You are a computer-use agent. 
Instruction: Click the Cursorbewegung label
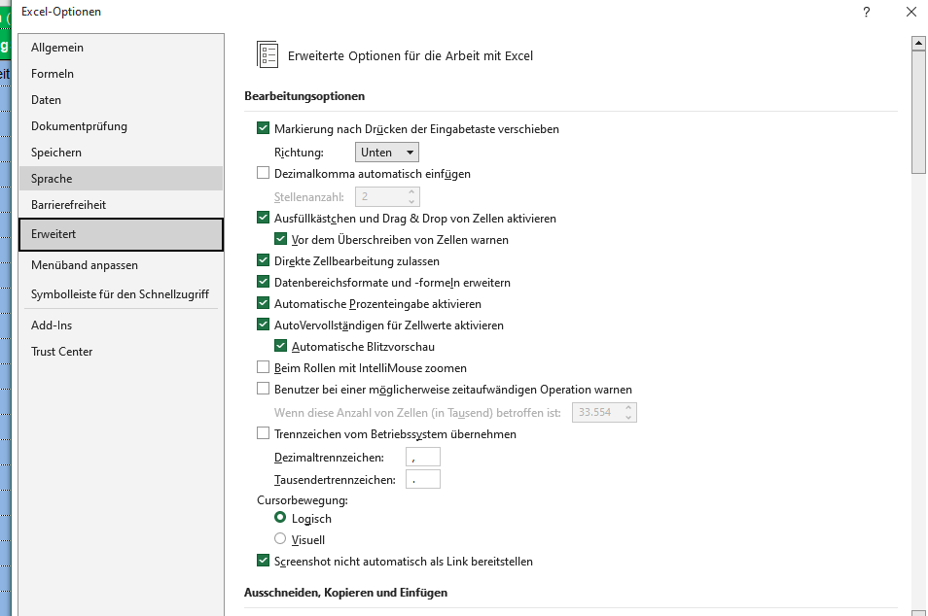[x=303, y=500]
